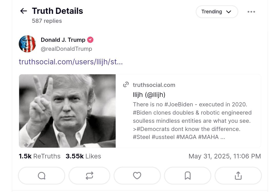Bookmark this truth
This screenshot has width=277, height=192.
(x=187, y=176)
